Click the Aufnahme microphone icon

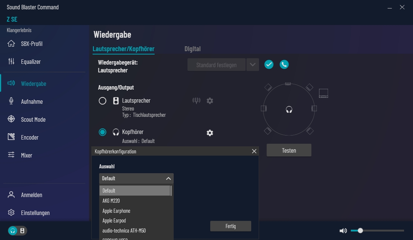pos(11,101)
